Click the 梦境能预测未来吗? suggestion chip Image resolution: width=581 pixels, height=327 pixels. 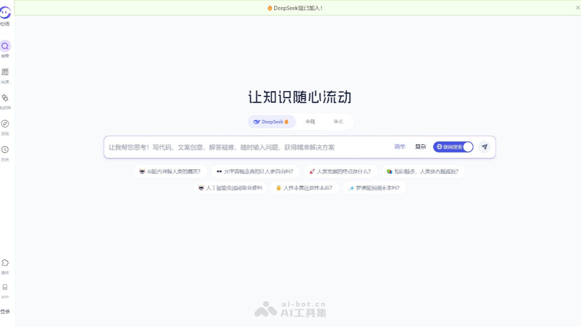coord(375,187)
